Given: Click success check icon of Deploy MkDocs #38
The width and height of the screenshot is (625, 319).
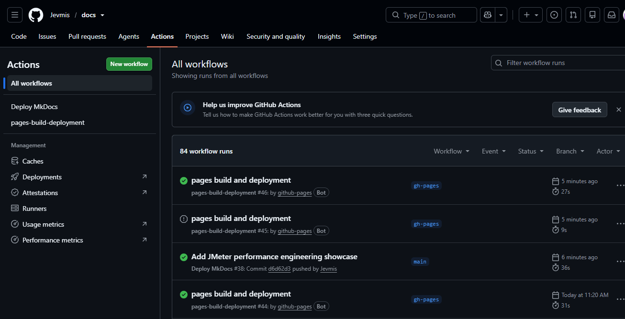Looking at the screenshot, I should (x=183, y=257).
